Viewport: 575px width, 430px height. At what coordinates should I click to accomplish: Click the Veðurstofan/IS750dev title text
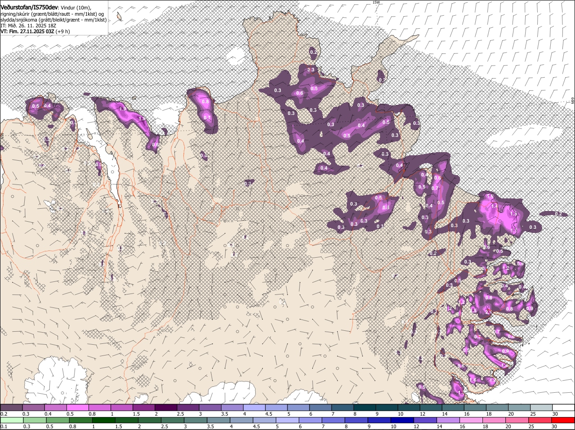coord(29,7)
